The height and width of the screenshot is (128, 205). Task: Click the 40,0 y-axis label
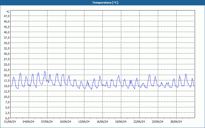pyautogui.click(x=7, y=32)
